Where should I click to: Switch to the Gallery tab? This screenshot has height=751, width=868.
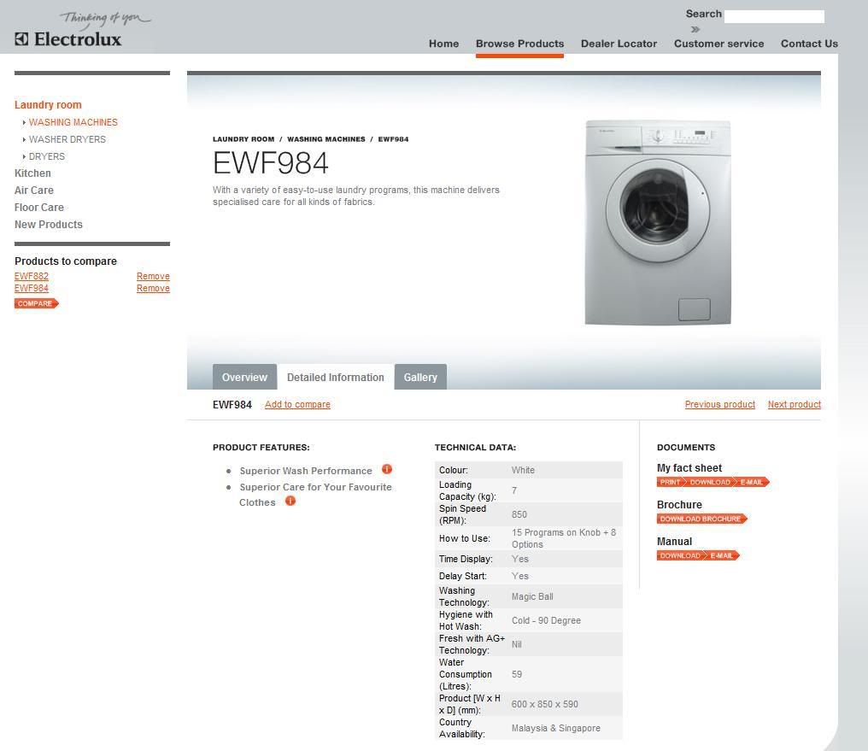pyautogui.click(x=420, y=377)
